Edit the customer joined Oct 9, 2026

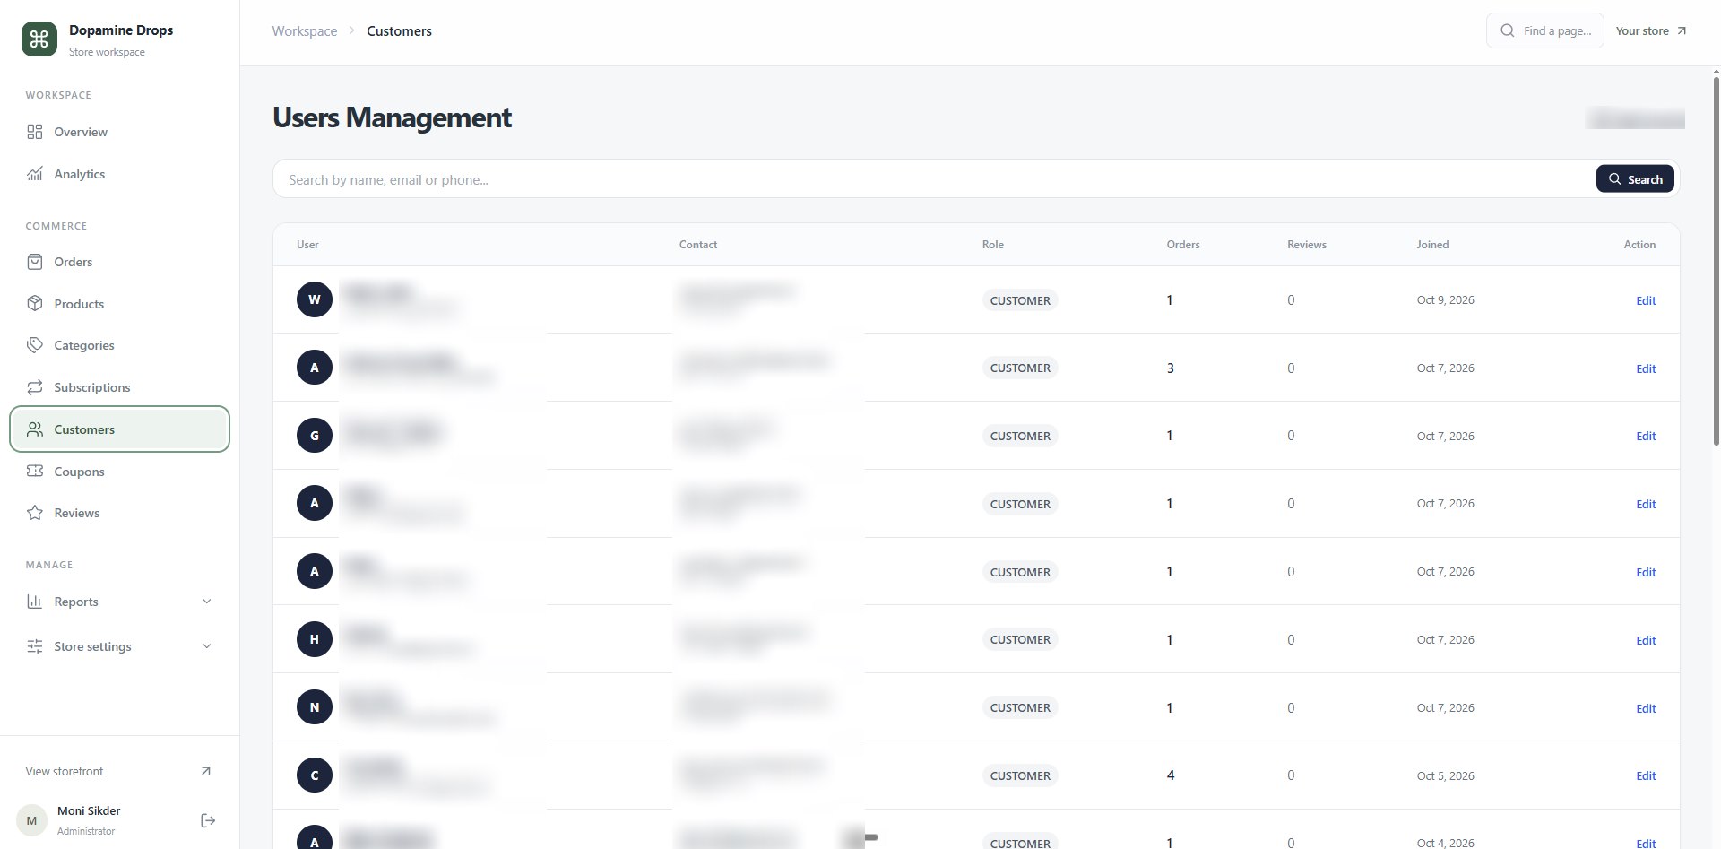click(1646, 300)
